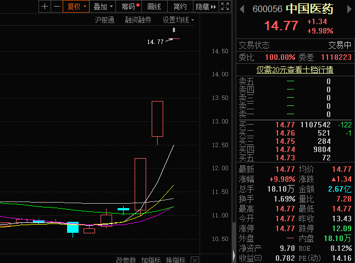Viewport: 355px width, 263px height.
Task: Click 买三 price 14.75
Action: 285,141
